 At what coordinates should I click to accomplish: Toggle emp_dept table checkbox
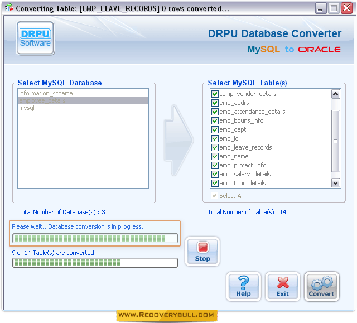(215, 129)
